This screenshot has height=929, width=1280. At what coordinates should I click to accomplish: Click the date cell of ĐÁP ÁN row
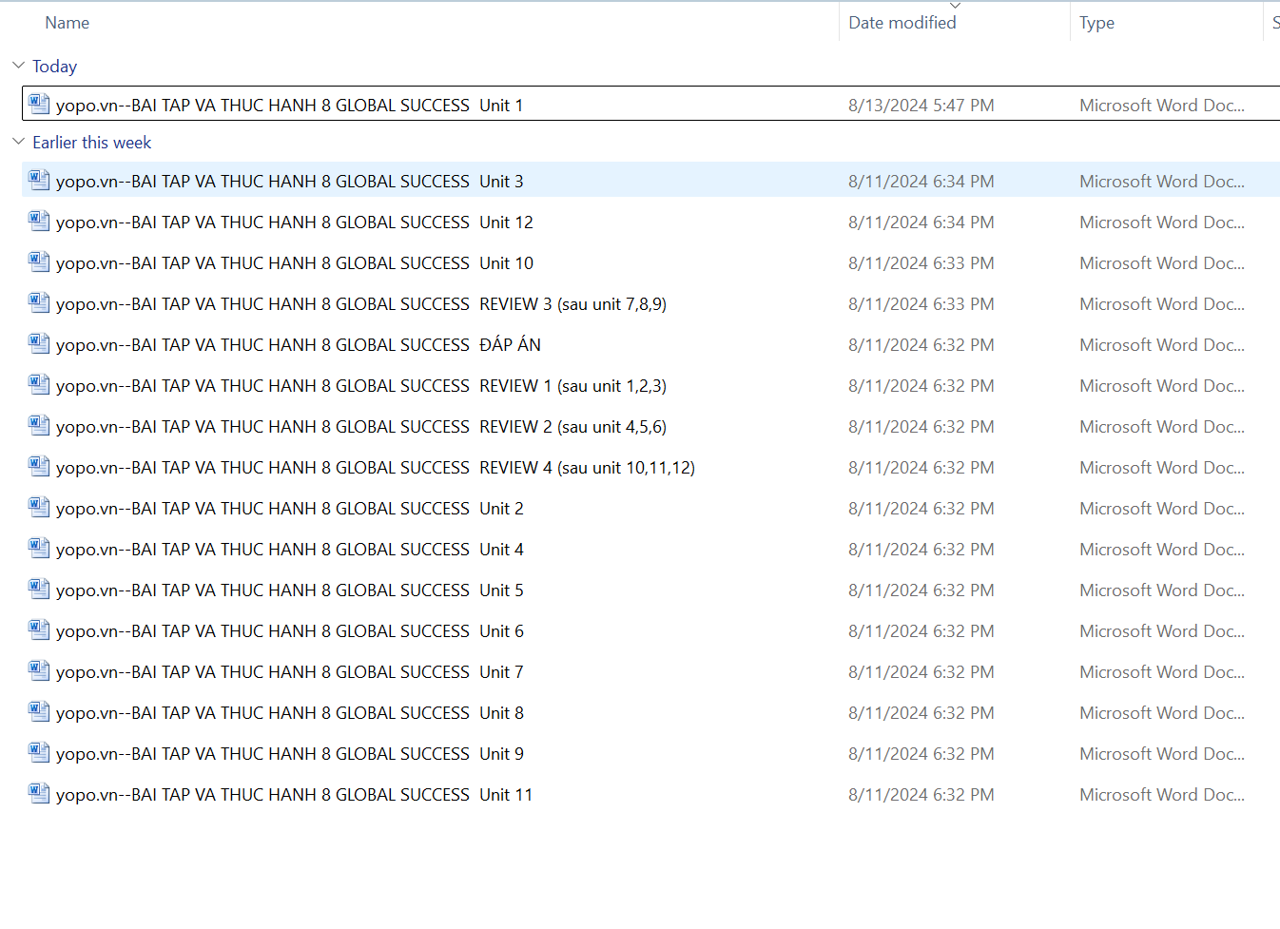pyautogui.click(x=921, y=345)
